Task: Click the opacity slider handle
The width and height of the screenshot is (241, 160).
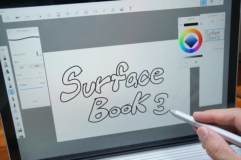Action: (45, 87)
